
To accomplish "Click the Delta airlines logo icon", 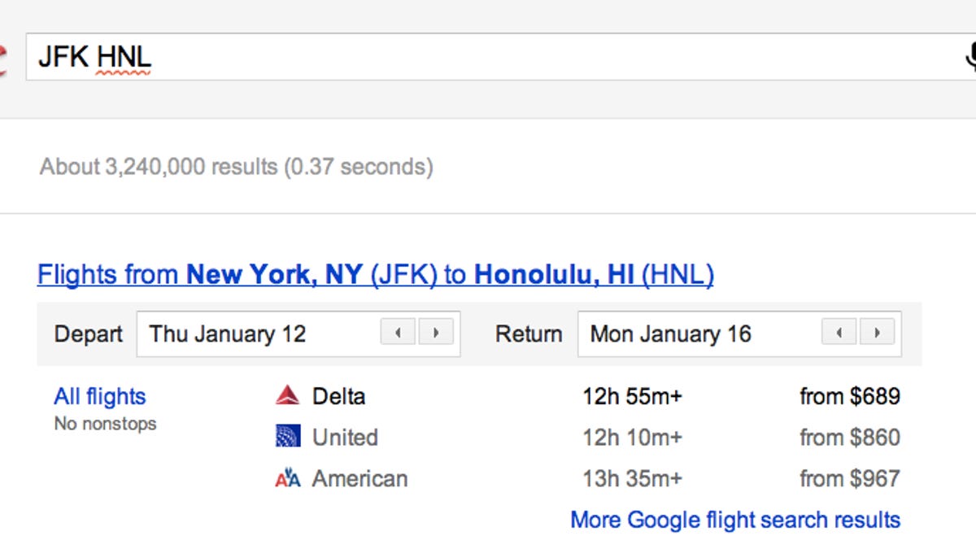I will tap(290, 396).
